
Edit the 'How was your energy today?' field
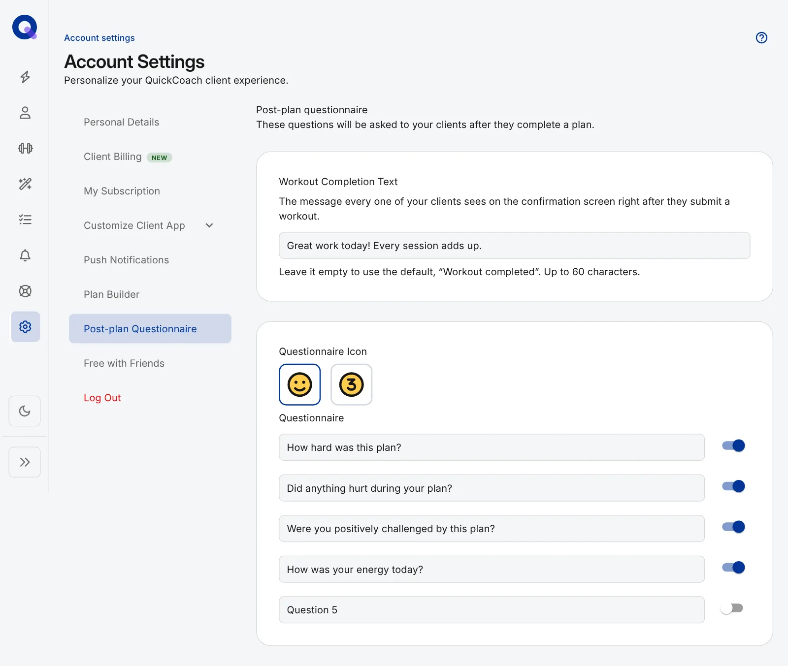(492, 570)
